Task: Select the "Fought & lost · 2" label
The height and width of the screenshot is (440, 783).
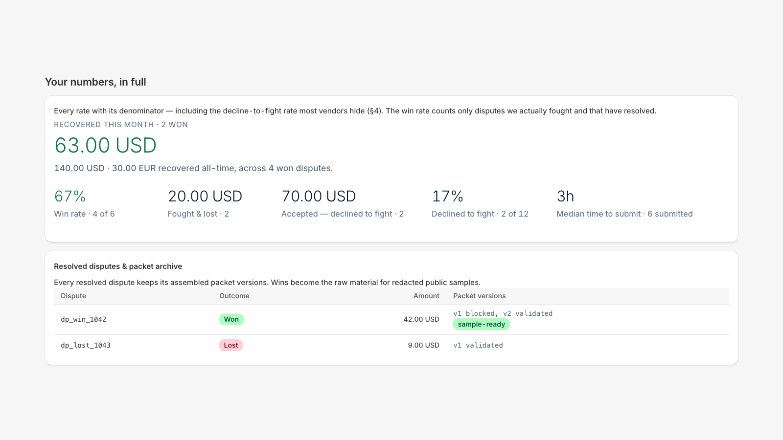Action: click(x=198, y=214)
